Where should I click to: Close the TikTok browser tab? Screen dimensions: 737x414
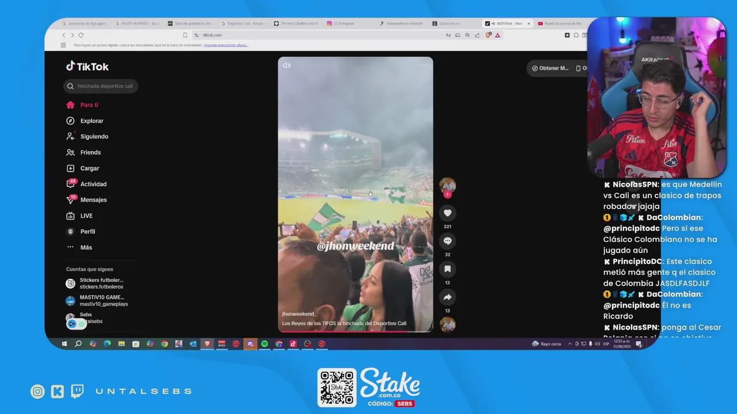coord(528,24)
